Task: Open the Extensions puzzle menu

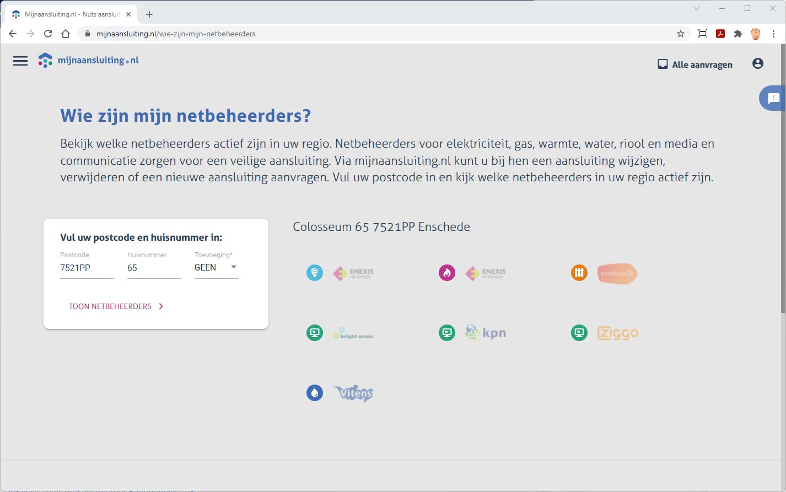Action: [x=738, y=34]
